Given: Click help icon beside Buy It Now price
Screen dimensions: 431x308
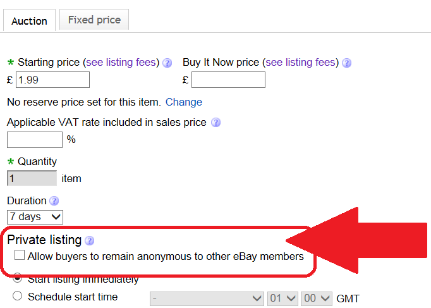Looking at the screenshot, I should (346, 63).
